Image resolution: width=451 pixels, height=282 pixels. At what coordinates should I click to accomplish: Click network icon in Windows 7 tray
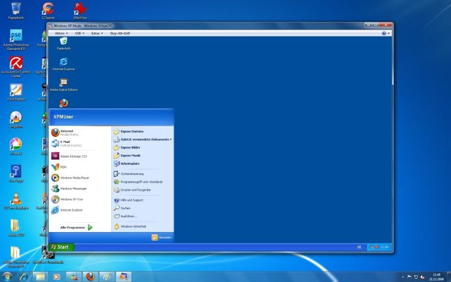click(x=416, y=277)
